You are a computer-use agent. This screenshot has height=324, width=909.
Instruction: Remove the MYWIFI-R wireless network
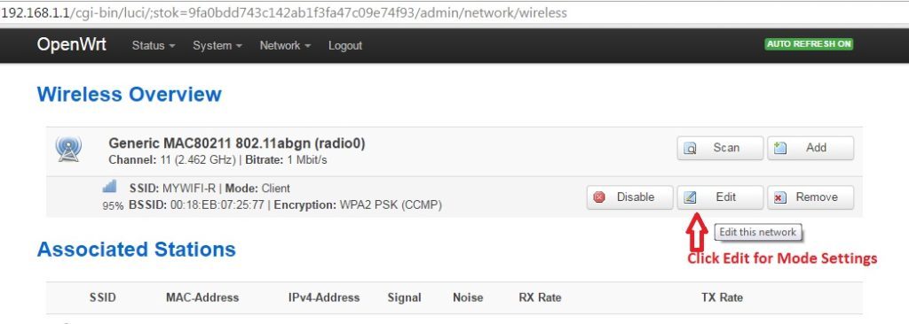click(x=810, y=197)
